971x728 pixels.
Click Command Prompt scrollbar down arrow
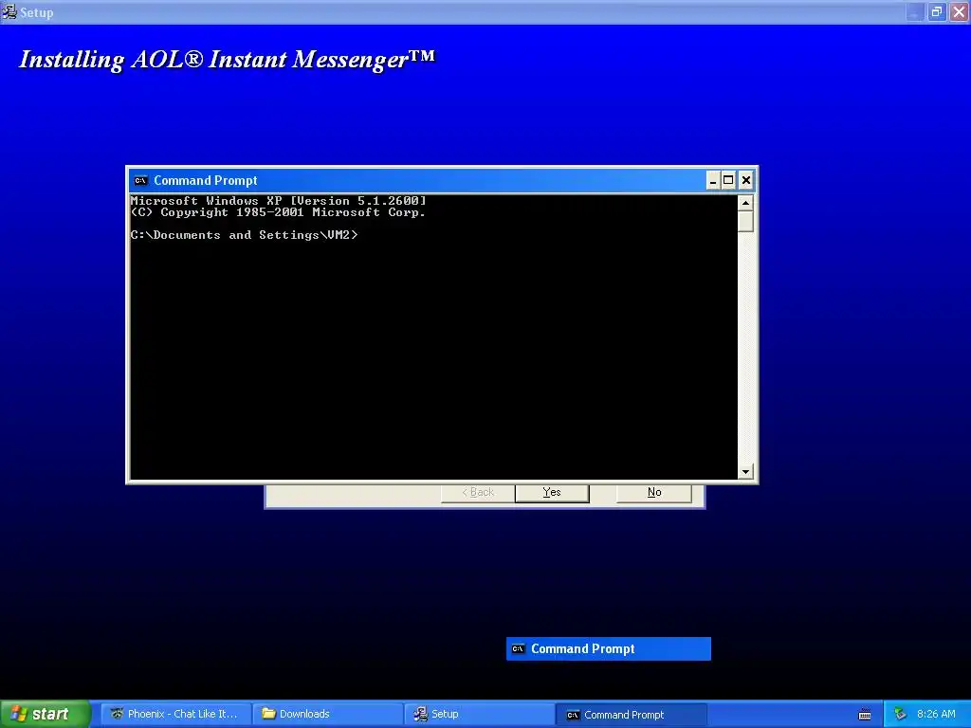pos(745,472)
